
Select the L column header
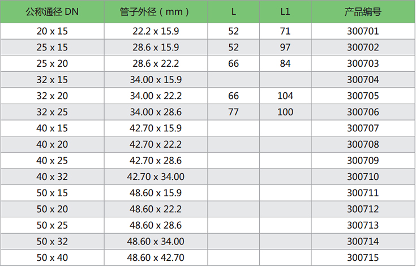click(x=234, y=11)
